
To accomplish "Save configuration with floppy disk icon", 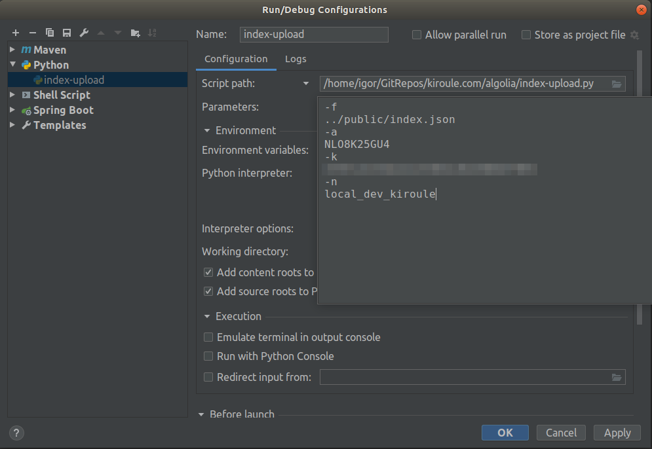I will pyautogui.click(x=67, y=33).
